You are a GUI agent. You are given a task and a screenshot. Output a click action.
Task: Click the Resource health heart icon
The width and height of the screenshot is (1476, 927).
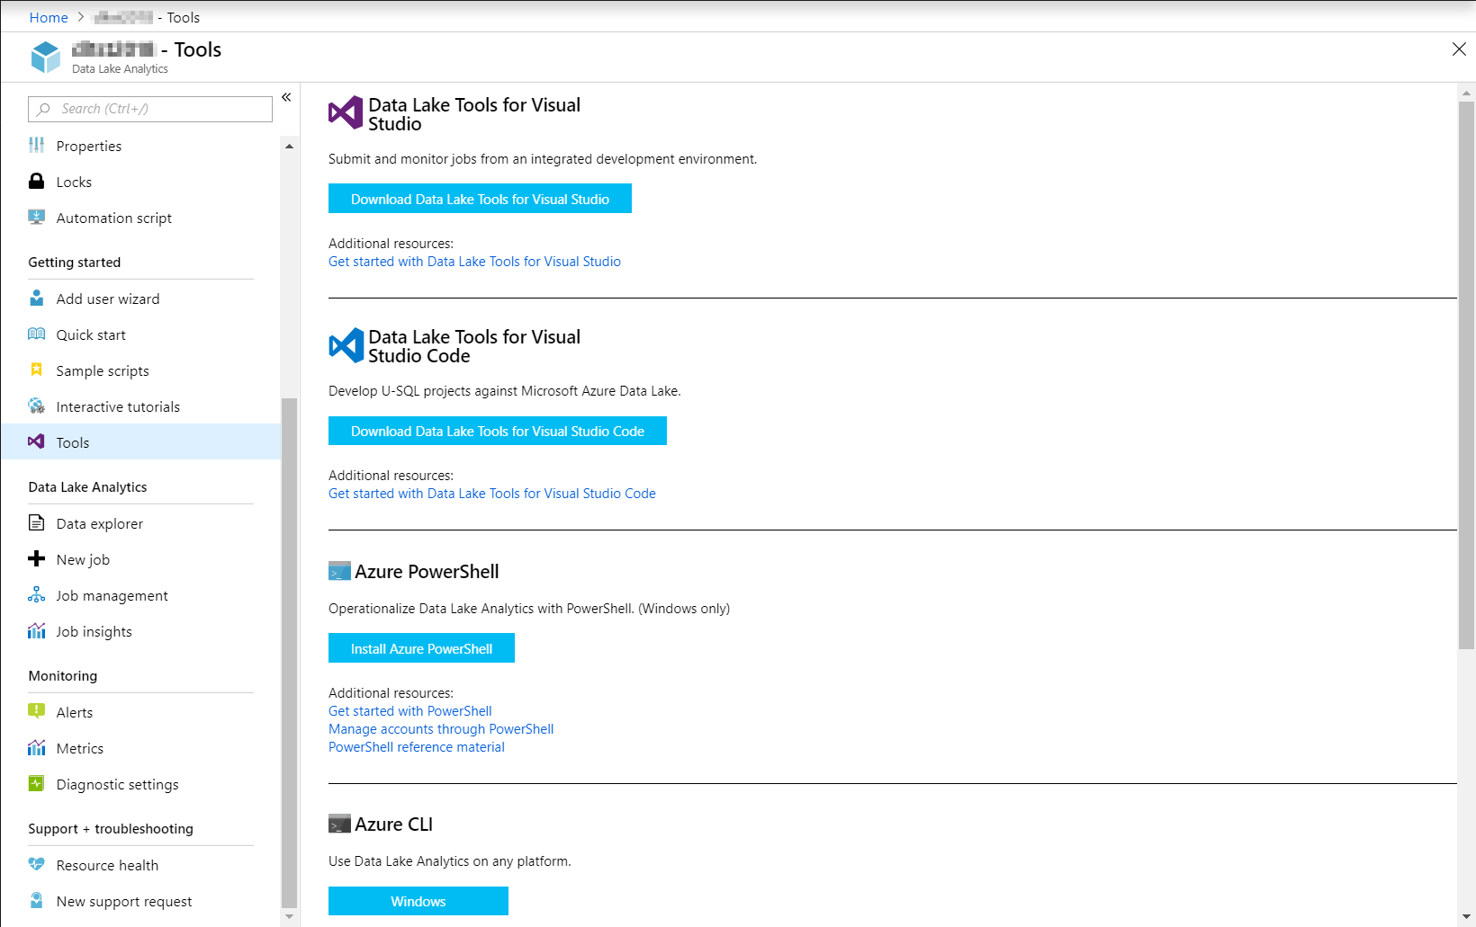[36, 864]
